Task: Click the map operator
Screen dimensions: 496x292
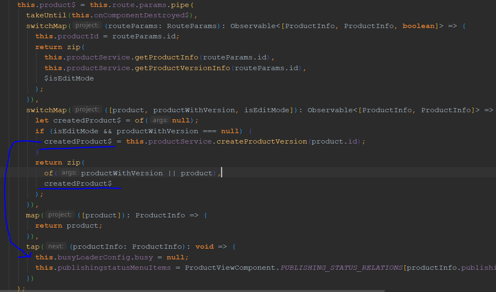Action: (x=33, y=215)
